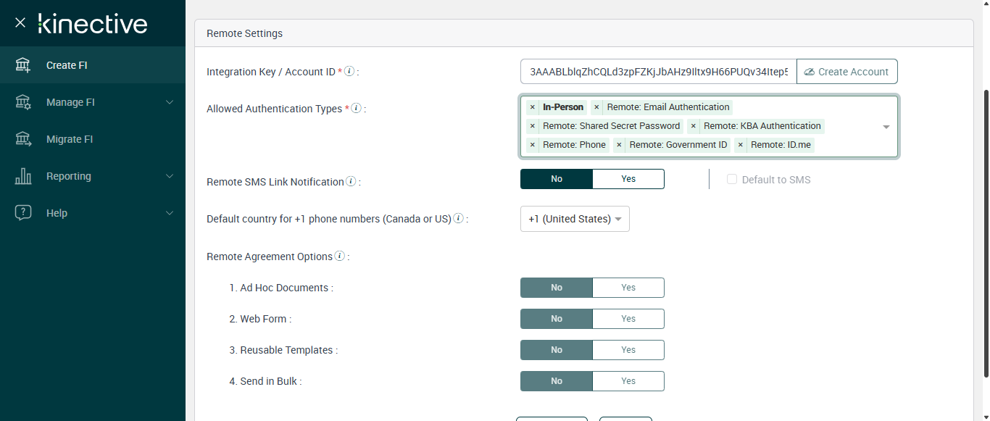Remove the Remote: Phone authentication tag
The width and height of the screenshot is (990, 421).
(533, 145)
